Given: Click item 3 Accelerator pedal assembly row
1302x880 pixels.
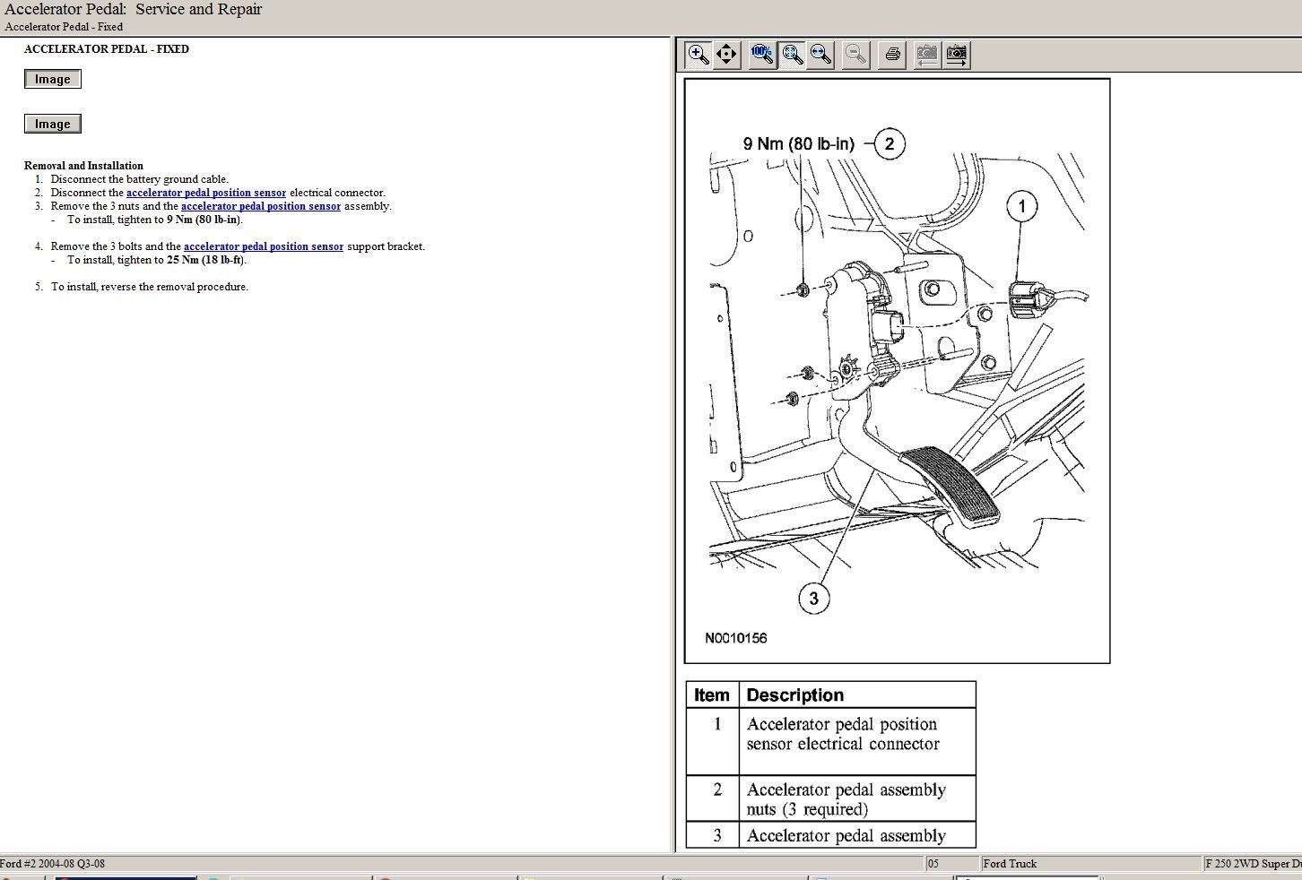Looking at the screenshot, I should tap(830, 835).
